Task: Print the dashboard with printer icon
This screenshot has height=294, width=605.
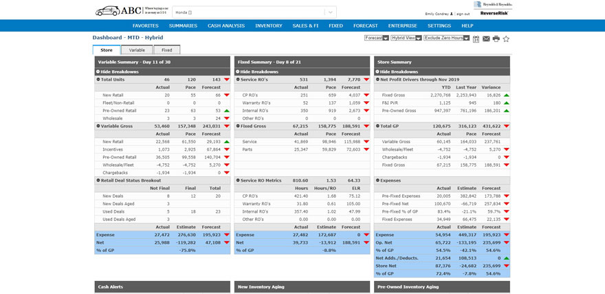Action: coord(496,39)
